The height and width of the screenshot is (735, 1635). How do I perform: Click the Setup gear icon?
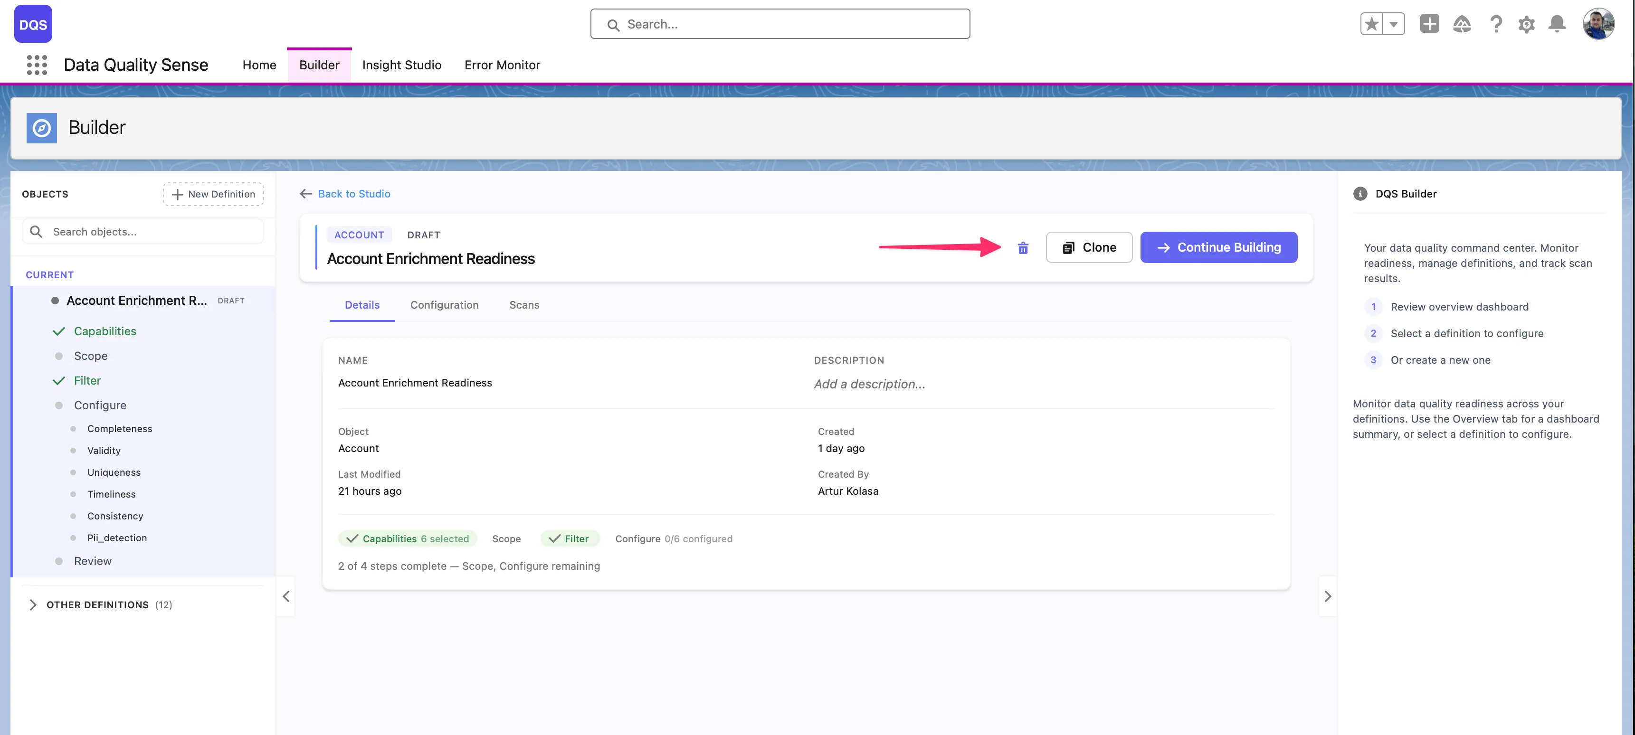1527,23
